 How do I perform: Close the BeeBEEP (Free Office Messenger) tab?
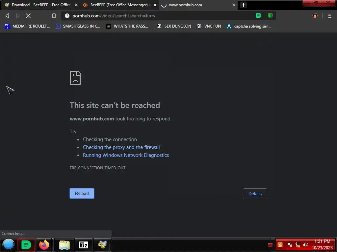155,5
